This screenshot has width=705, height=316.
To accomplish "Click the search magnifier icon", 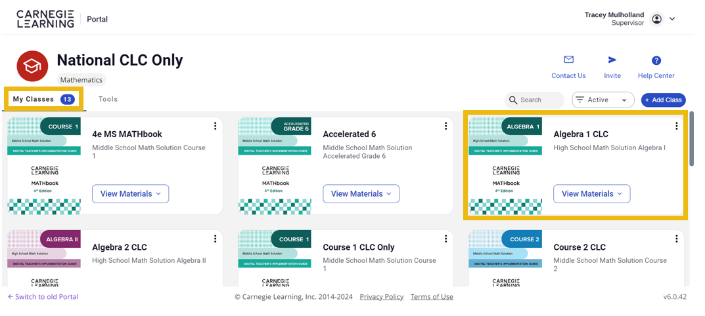I will (513, 100).
